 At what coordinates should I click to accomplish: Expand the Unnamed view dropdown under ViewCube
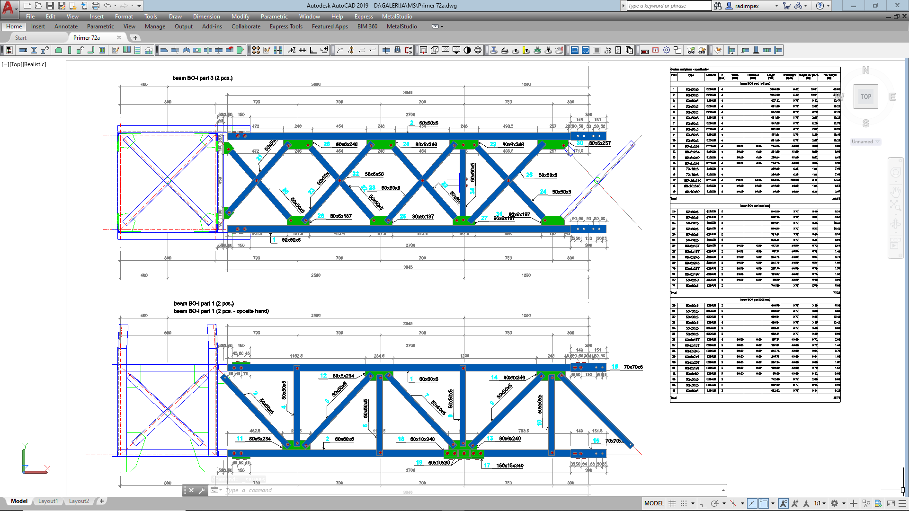pos(877,142)
